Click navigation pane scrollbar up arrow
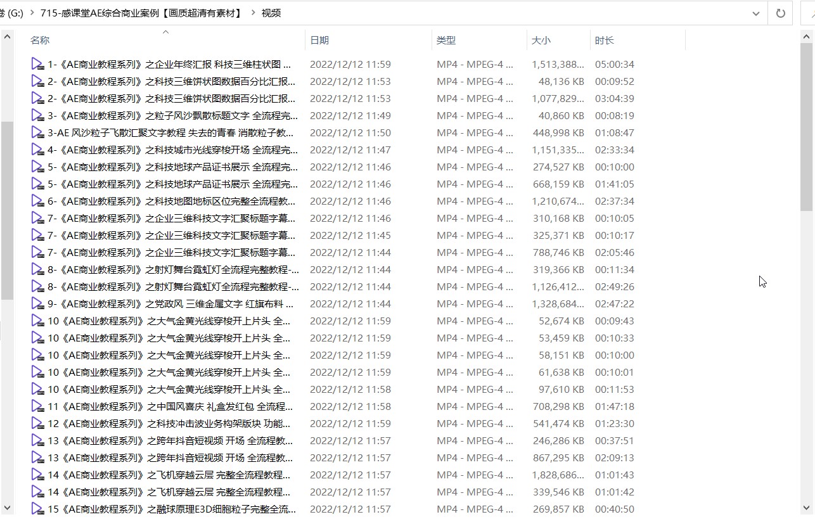Viewport: 815px width, 524px height. pos(8,37)
